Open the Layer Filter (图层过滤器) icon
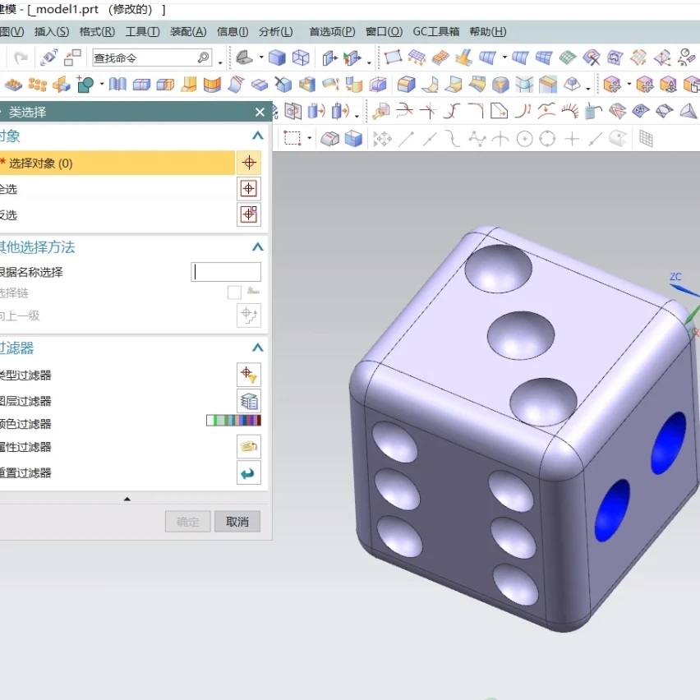The image size is (700, 700). [249, 401]
